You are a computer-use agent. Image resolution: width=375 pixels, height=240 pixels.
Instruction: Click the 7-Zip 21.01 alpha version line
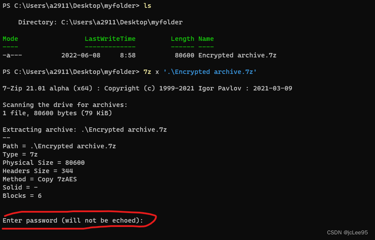[147, 88]
